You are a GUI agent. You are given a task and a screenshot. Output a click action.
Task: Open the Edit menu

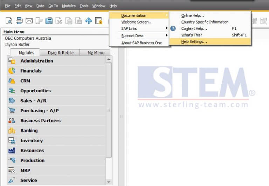click(x=18, y=6)
